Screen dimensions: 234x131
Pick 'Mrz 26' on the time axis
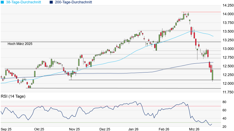(x=195, y=129)
